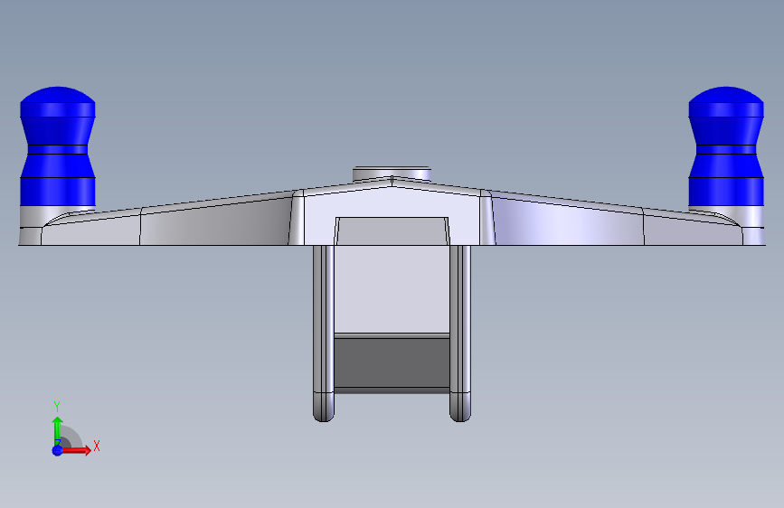
Task: Select the right blue knob handle
Action: tap(726, 146)
